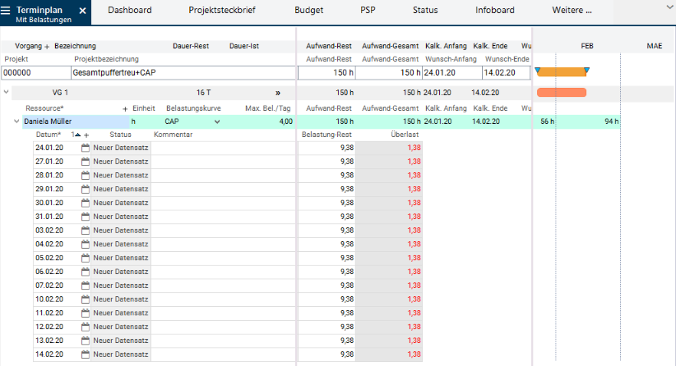Image resolution: width=676 pixels, height=366 pixels.
Task: Open calendar icon for 06.02.20
Action: coord(86,272)
